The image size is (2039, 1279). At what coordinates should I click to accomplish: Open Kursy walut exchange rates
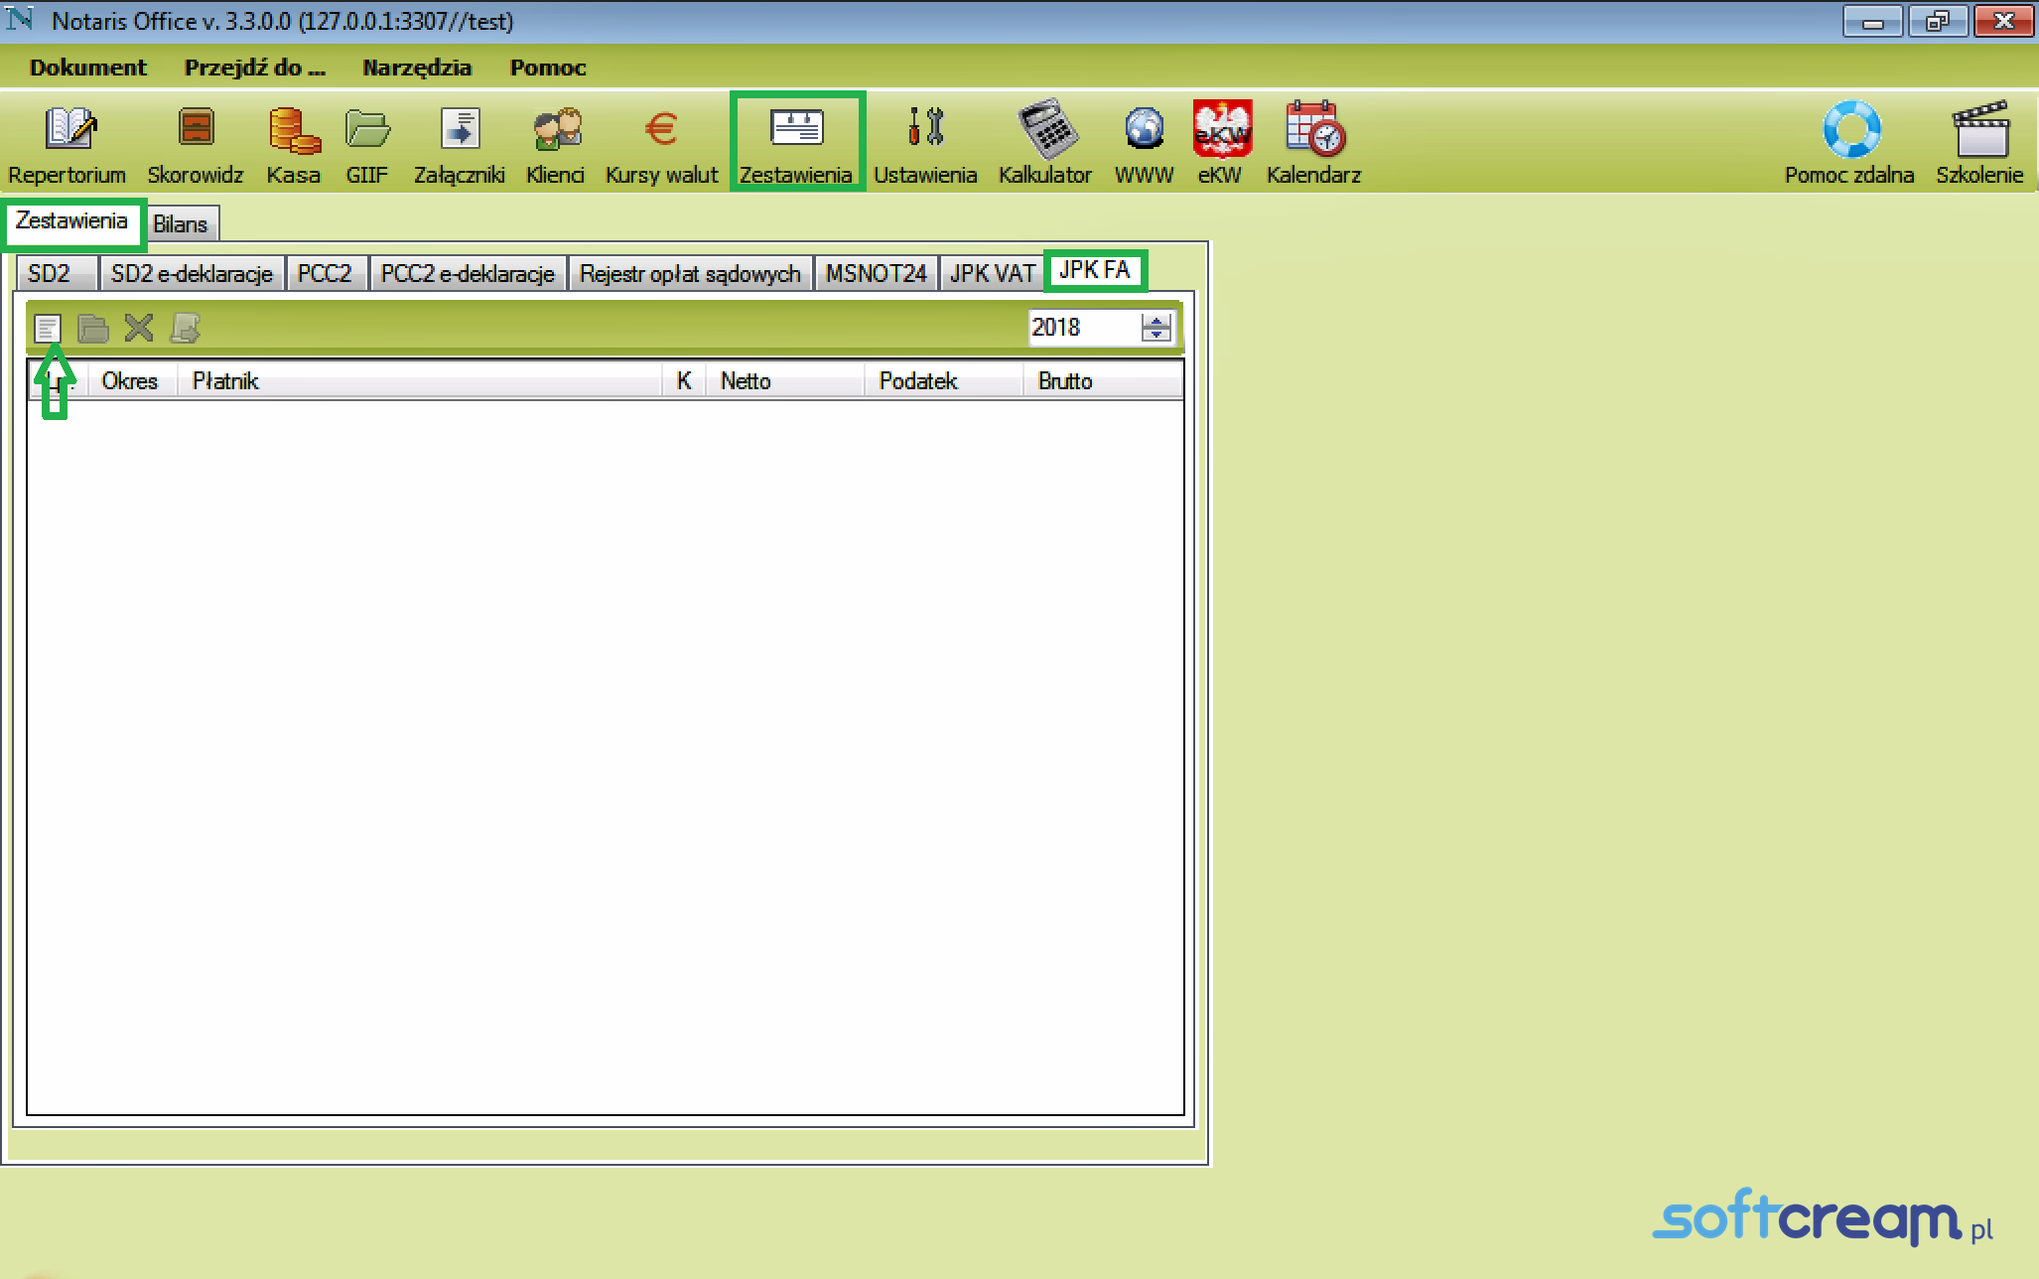pyautogui.click(x=661, y=143)
